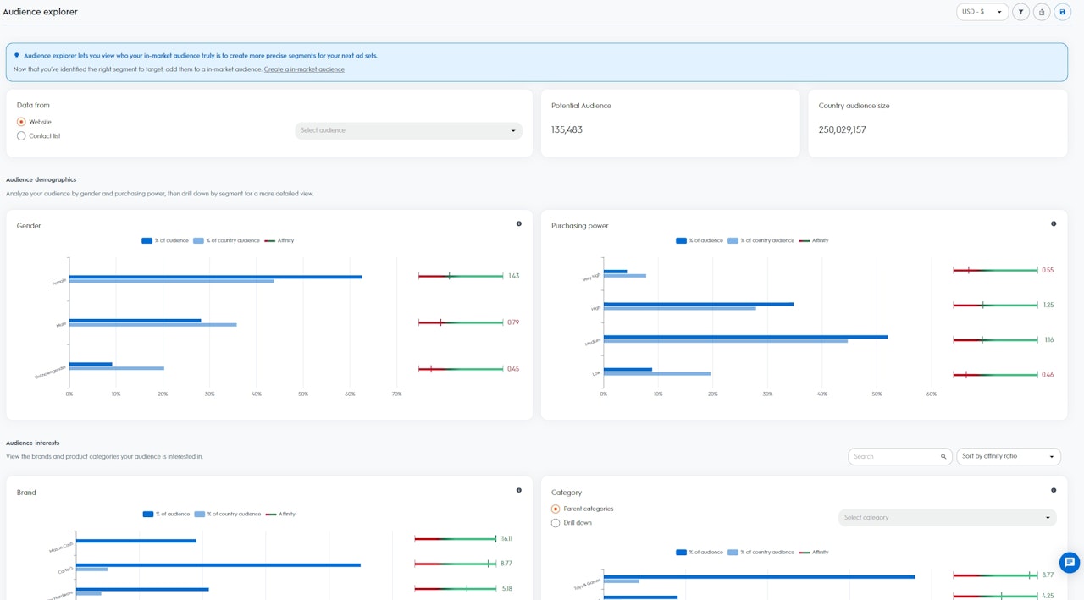Screen dimensions: 1084x600
Task: Toggle Affinity legend in Gender chart
Action: [279, 240]
